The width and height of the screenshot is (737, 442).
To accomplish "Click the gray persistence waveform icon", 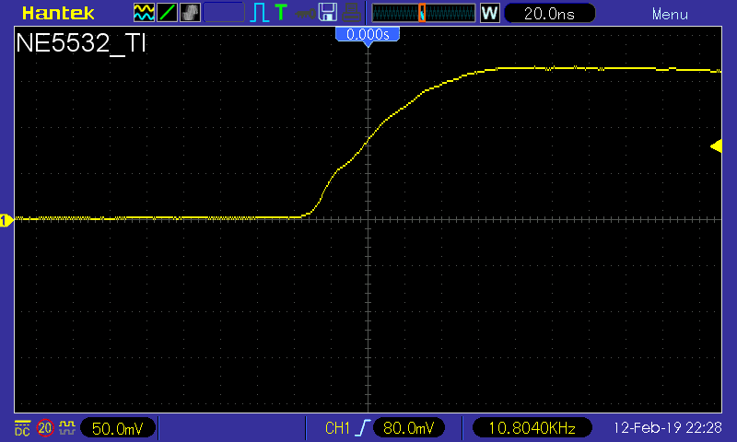I will click(190, 13).
